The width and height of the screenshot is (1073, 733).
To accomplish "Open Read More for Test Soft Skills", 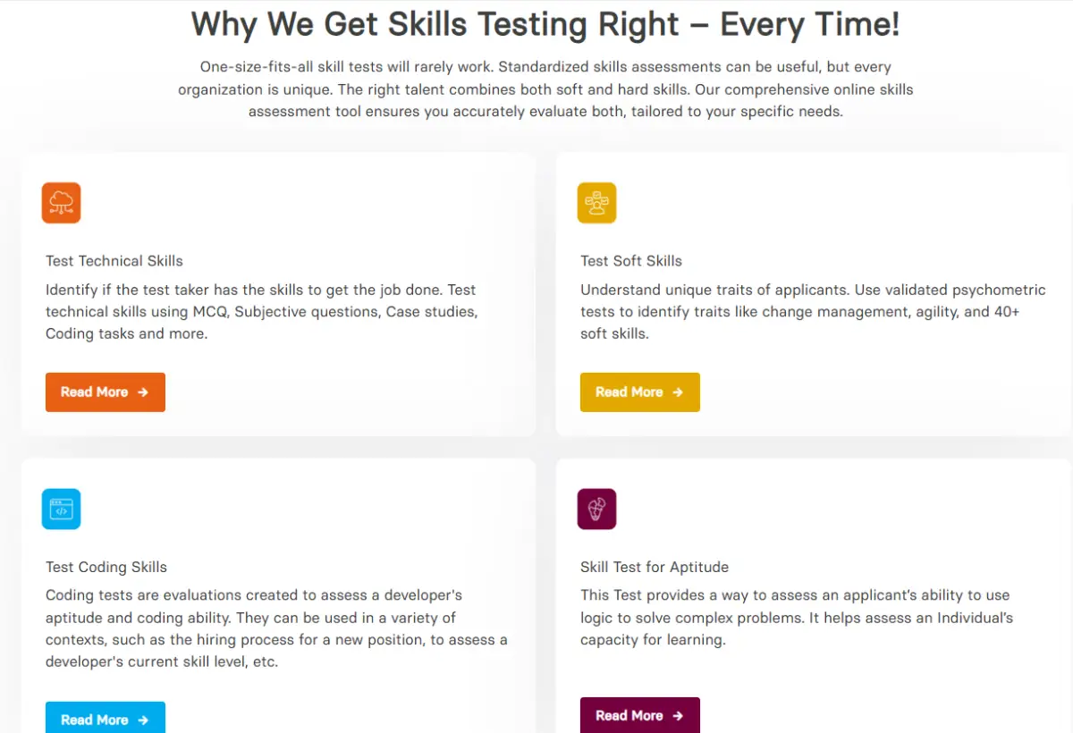I will (x=639, y=392).
